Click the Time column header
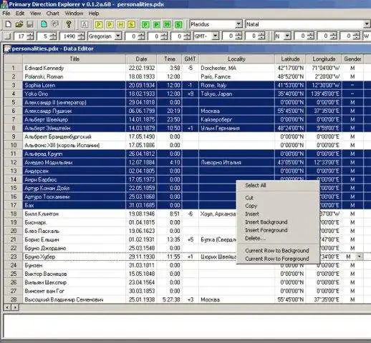 (x=170, y=59)
